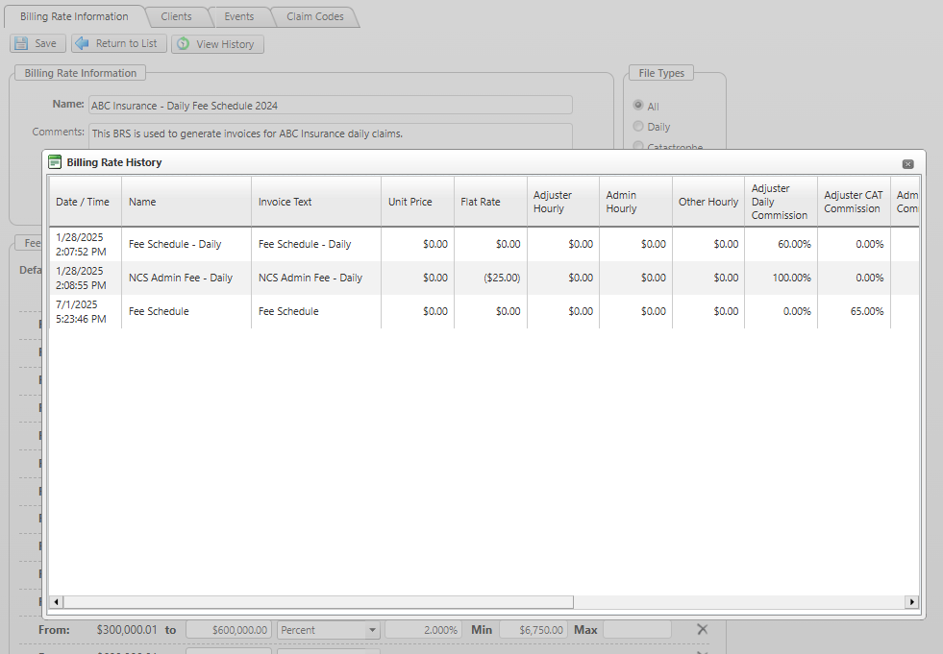Click the Other Hourly column header
The height and width of the screenshot is (654, 943).
[708, 202]
